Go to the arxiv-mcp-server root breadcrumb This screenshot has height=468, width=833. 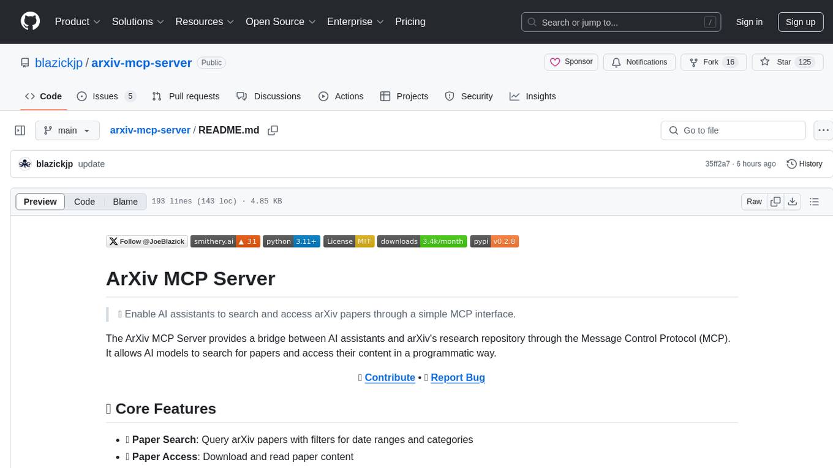150,130
